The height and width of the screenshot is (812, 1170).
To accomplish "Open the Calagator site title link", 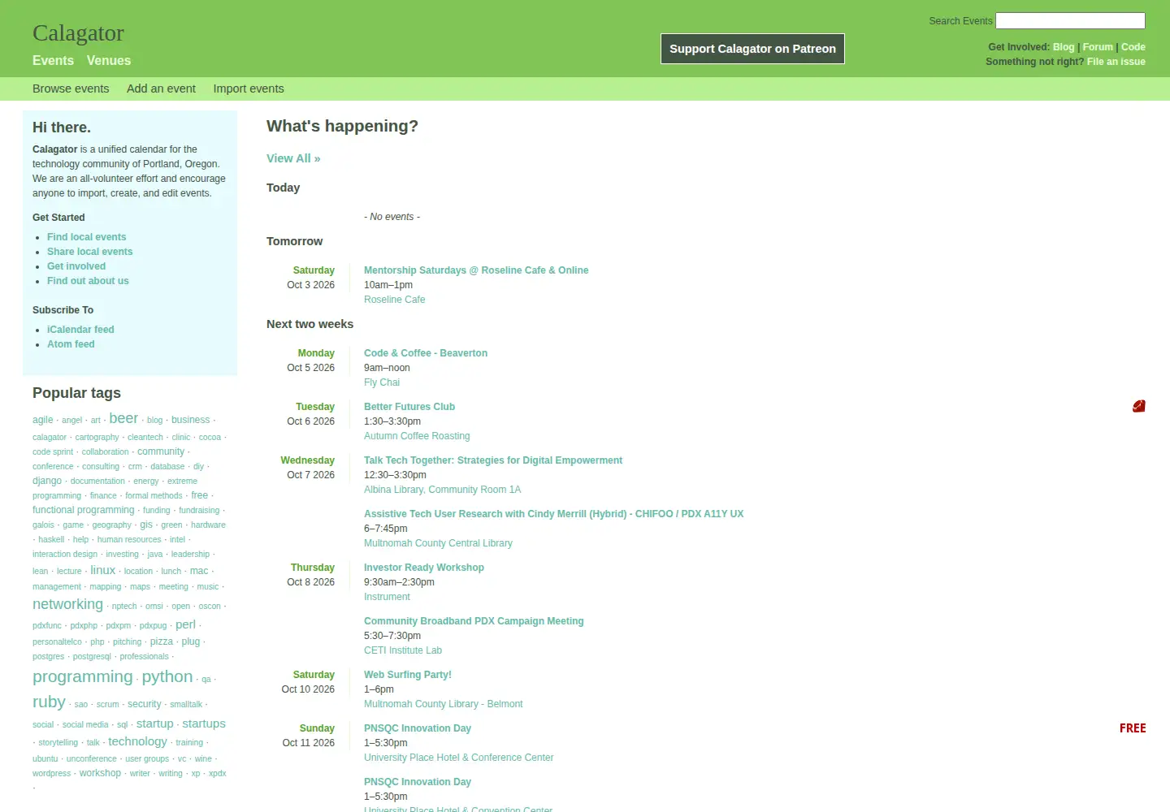I will point(78,33).
